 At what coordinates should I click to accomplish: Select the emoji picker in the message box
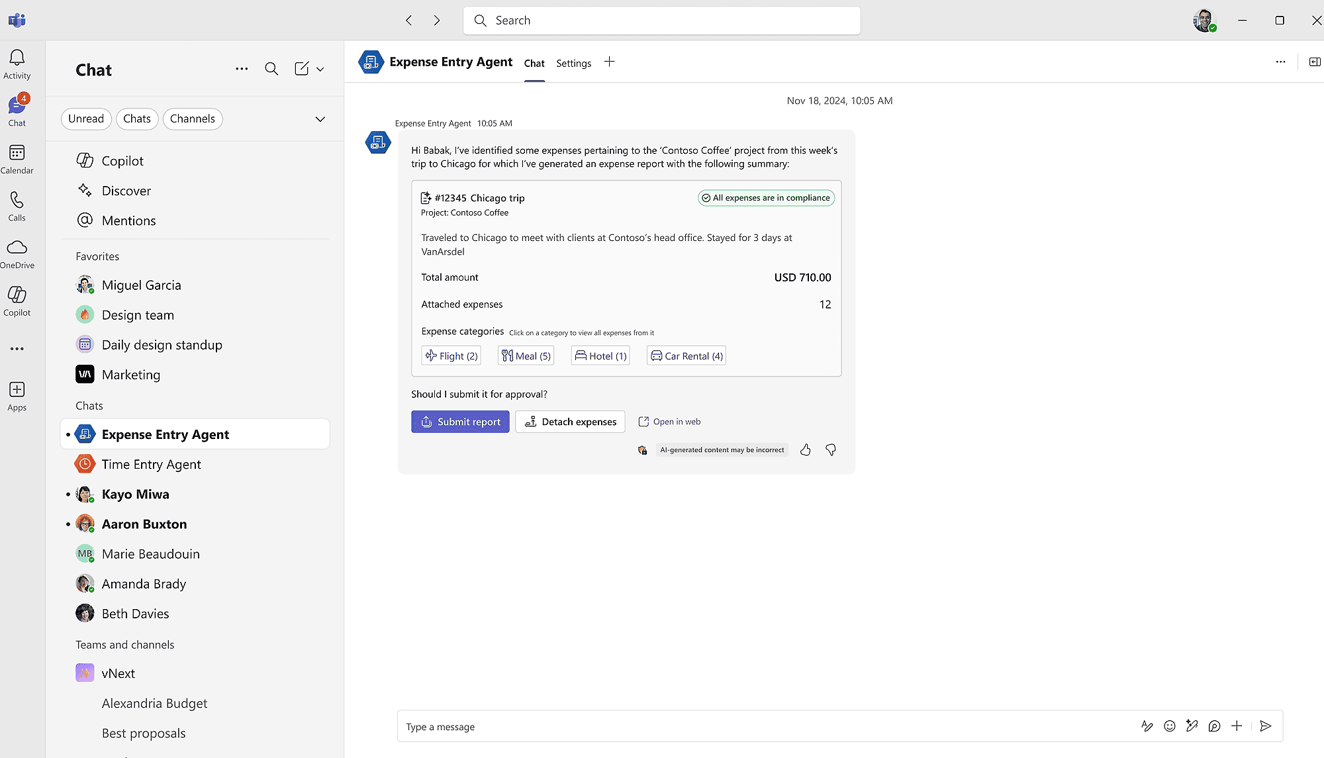1170,726
